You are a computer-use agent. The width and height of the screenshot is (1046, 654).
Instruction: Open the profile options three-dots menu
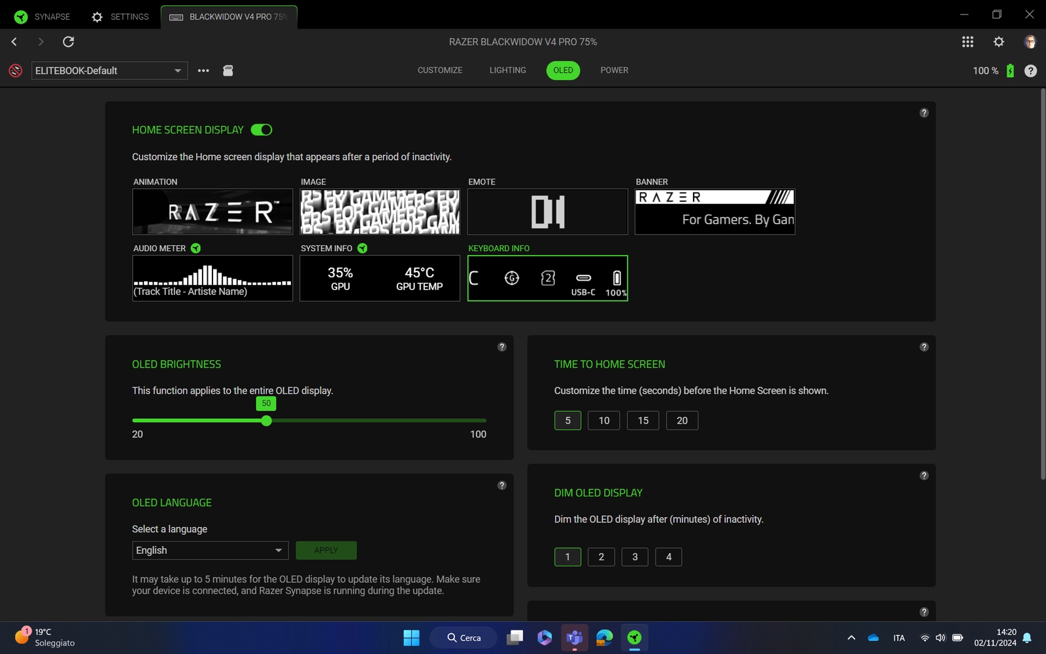pos(203,71)
